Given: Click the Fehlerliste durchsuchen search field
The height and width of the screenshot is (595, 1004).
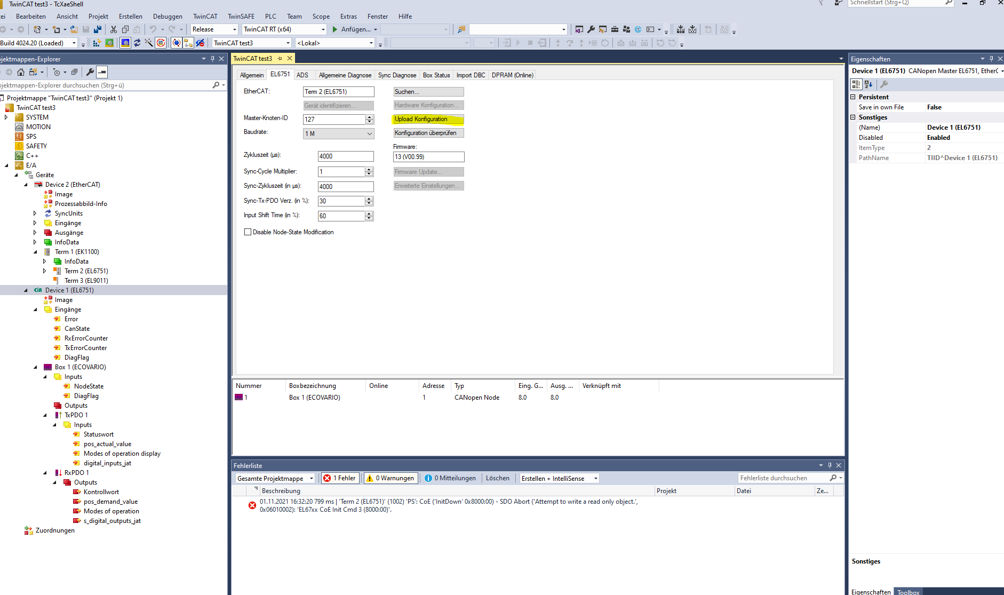Looking at the screenshot, I should [784, 478].
